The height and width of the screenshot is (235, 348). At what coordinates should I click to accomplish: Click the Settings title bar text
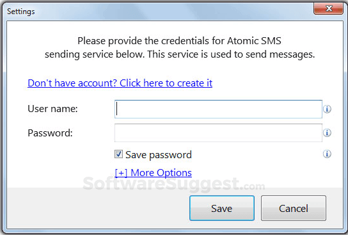[x=21, y=12]
